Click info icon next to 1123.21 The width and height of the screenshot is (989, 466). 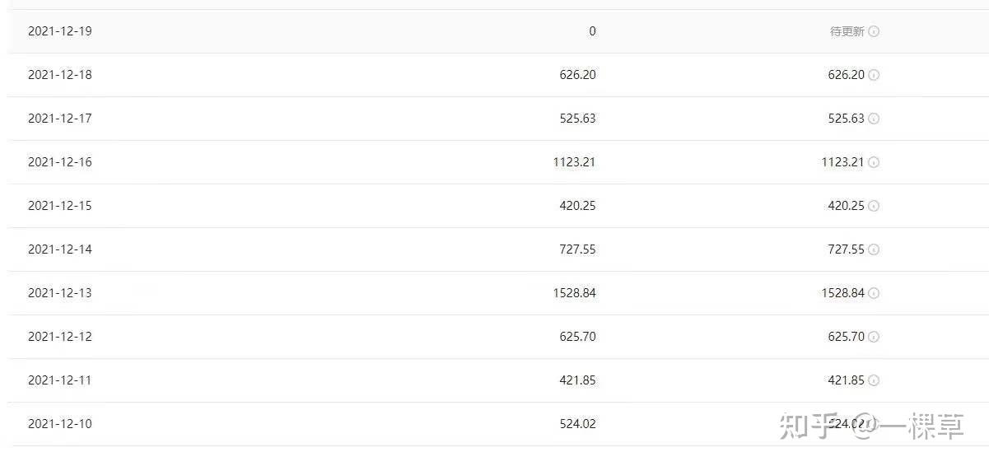pyautogui.click(x=874, y=162)
